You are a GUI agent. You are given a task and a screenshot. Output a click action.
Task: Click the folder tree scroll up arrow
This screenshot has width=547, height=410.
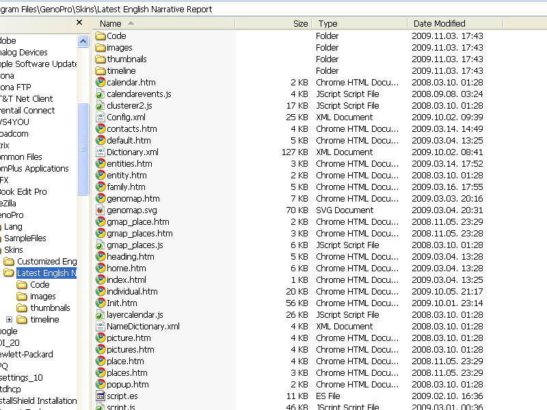tap(83, 41)
